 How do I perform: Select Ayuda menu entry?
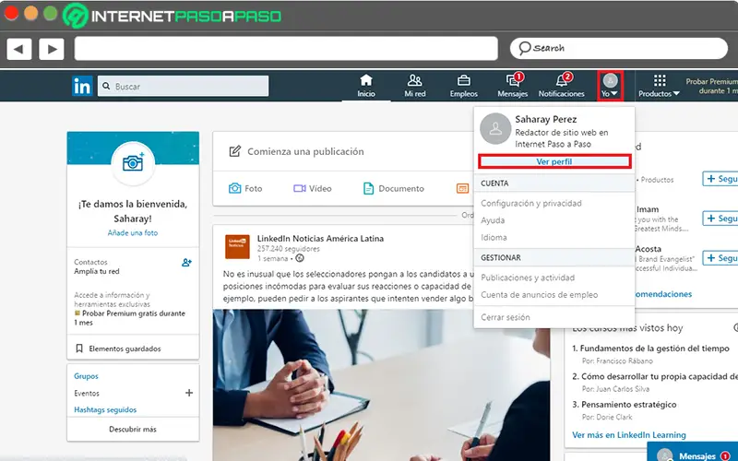point(493,220)
